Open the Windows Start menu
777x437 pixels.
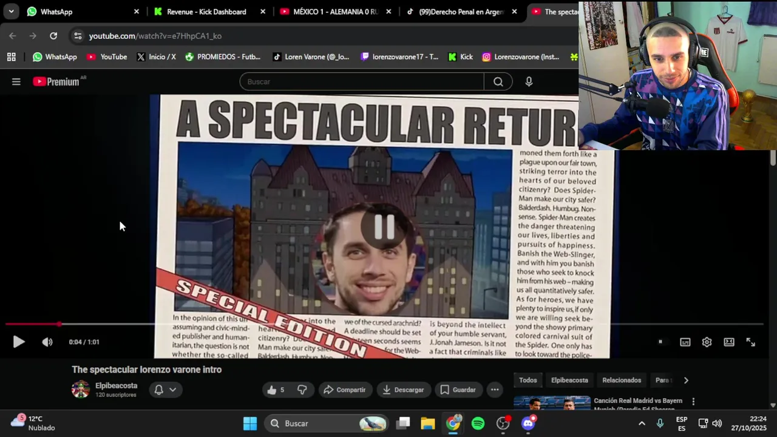tap(250, 424)
